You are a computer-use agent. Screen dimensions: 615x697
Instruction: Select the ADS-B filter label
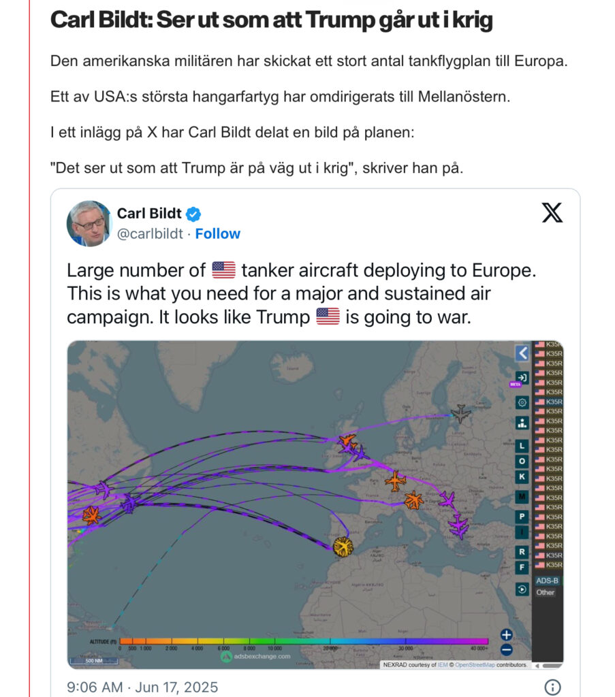(x=547, y=581)
